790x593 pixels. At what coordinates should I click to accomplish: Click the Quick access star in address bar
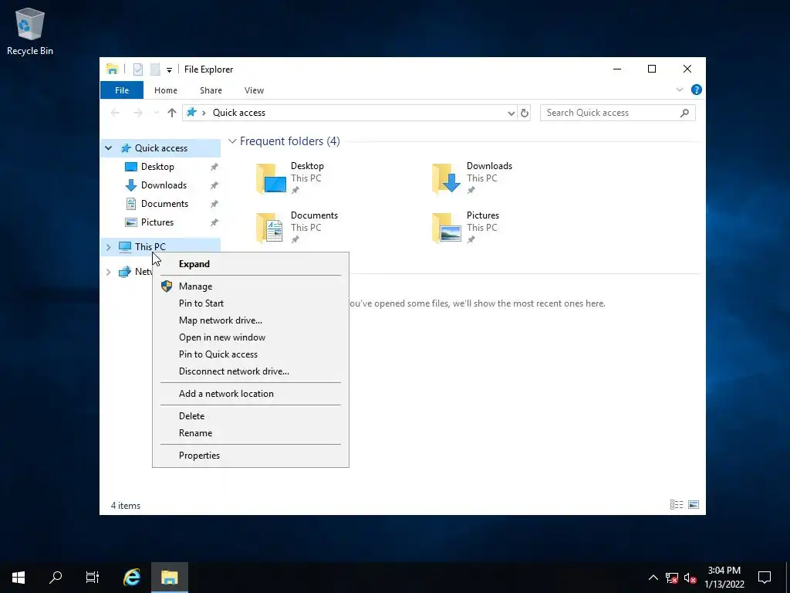click(191, 113)
